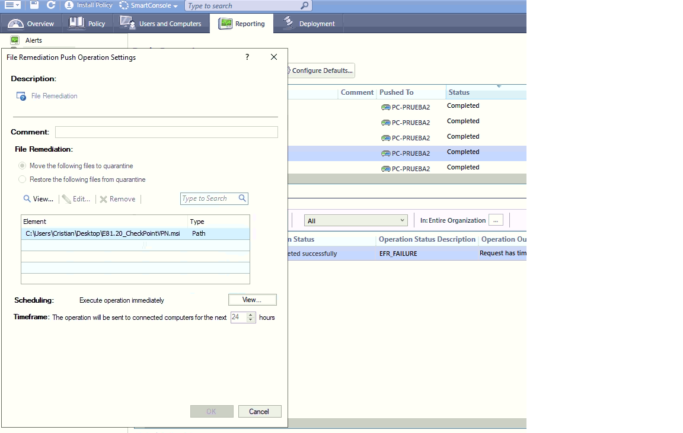The image size is (683, 433).
Task: Open the Overview tab icon
Action: tap(14, 23)
